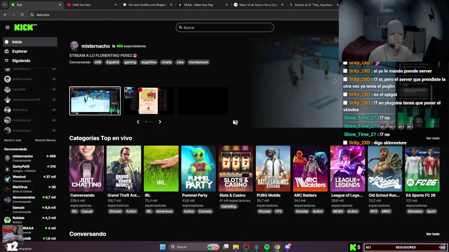Click offline icon next to marquitopo

coord(54,131)
